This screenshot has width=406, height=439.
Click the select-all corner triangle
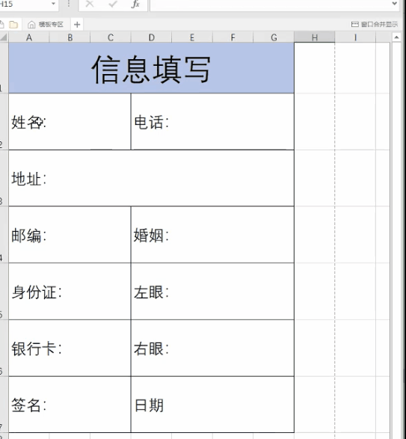tap(4, 37)
